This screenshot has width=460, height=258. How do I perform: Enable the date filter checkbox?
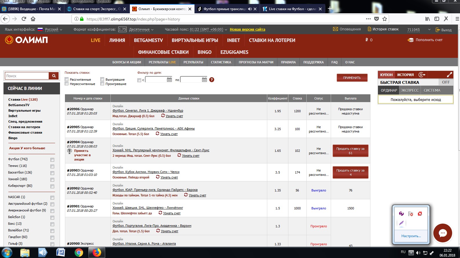click(x=139, y=80)
